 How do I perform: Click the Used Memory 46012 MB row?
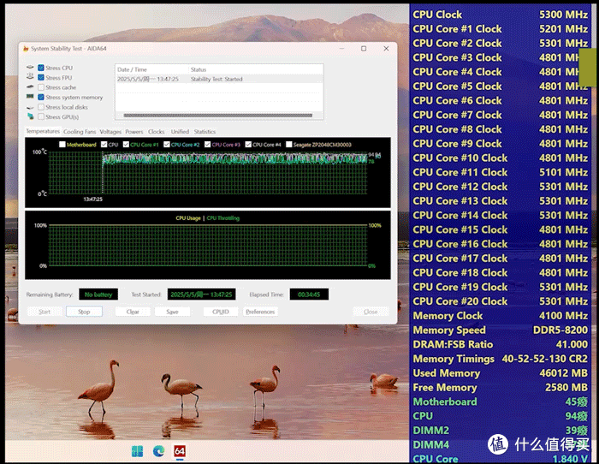500,373
